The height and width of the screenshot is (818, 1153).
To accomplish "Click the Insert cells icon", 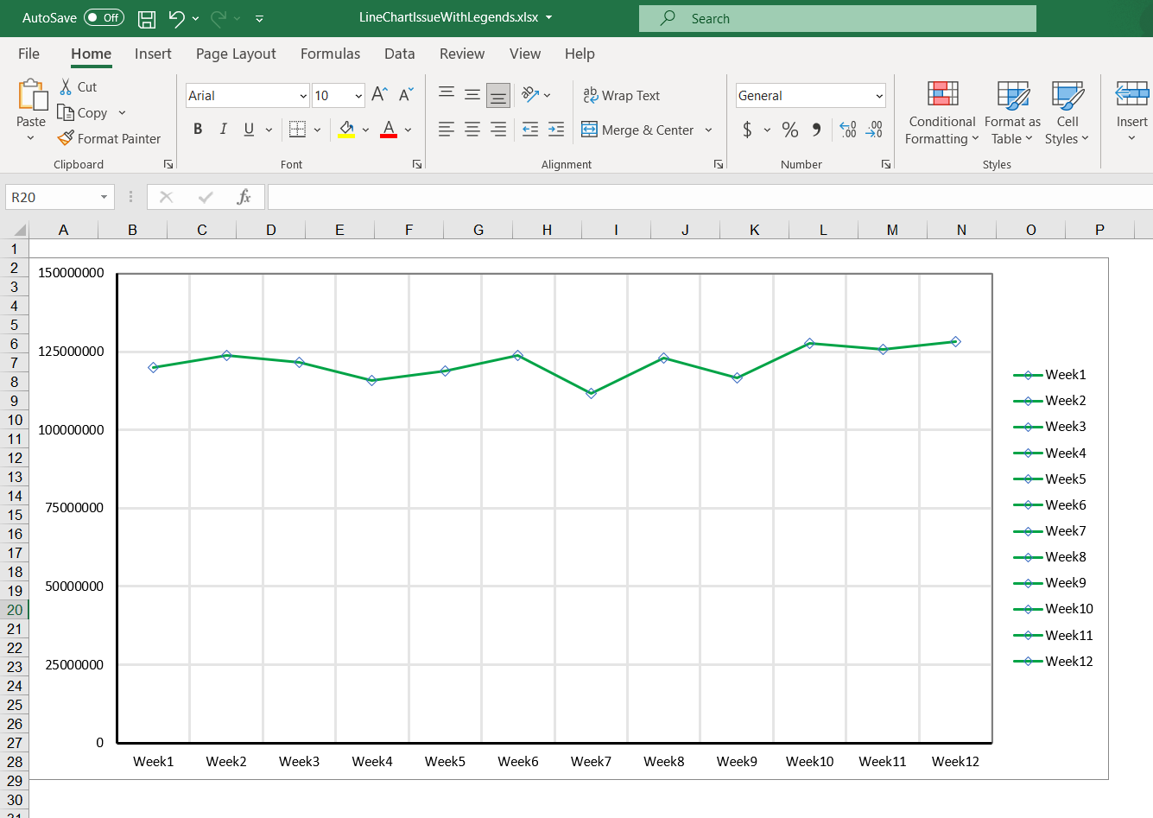I will 1131,93.
